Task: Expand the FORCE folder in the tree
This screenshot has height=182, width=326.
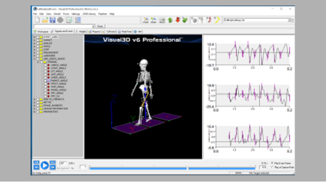Action: point(34,46)
